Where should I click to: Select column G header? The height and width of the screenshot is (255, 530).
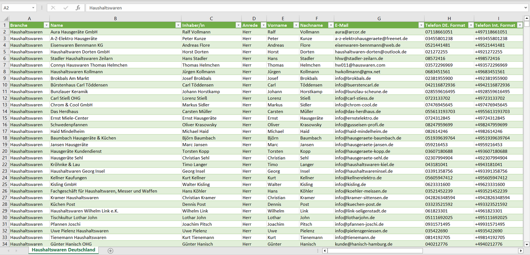(379, 19)
